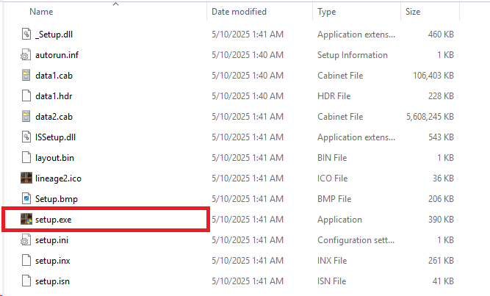
Task: Click the data1.hdr blank file icon
Action: click(x=26, y=95)
